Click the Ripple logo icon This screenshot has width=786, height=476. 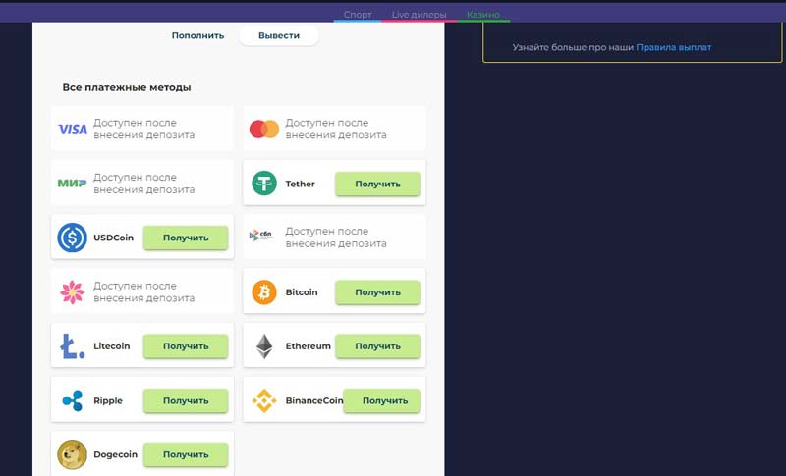click(72, 400)
